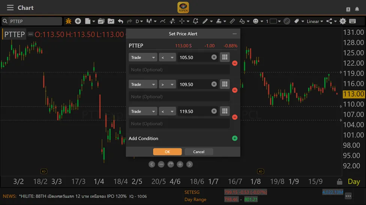
Task: Clear the 109.50 price value
Action: click(x=214, y=85)
